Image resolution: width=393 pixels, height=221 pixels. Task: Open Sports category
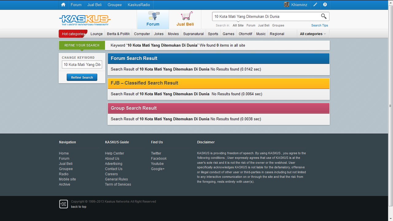click(x=213, y=34)
